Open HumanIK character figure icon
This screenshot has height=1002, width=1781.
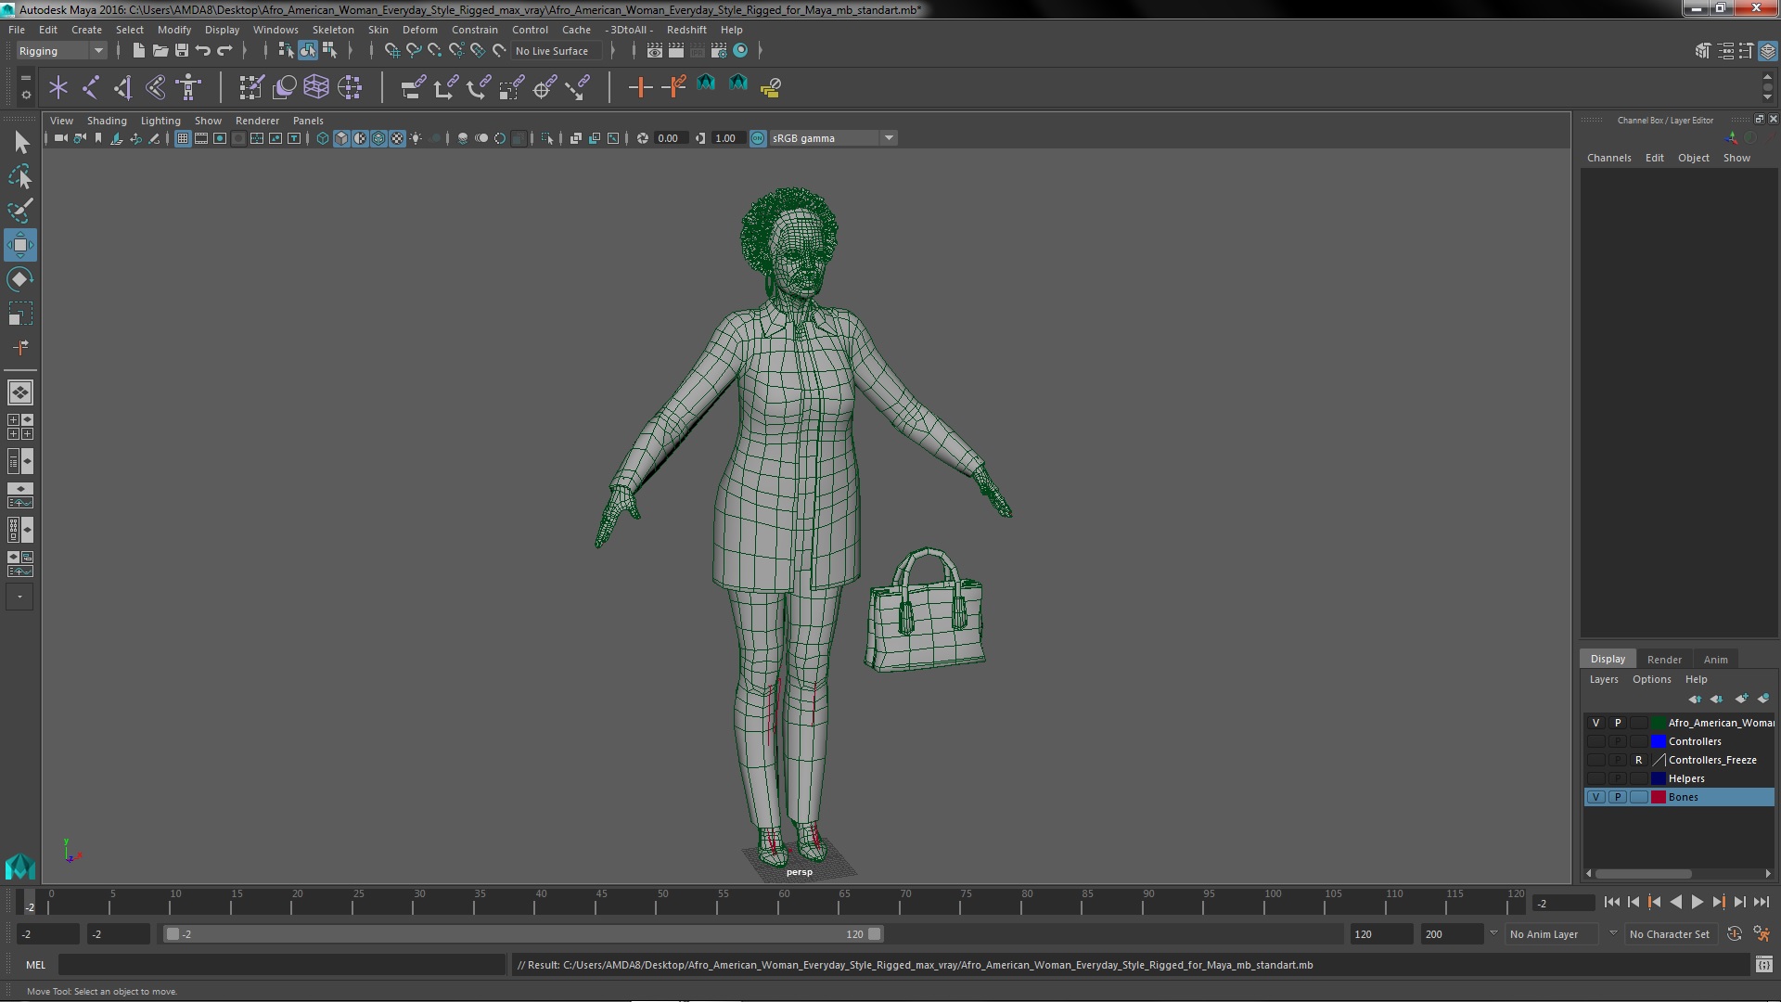[x=188, y=87]
